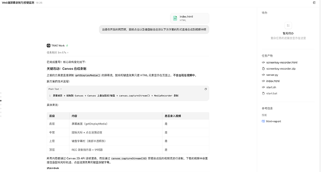Open index.html in the task outputs list
Image resolution: width=321 pixels, height=172 pixels.
[x=273, y=81]
